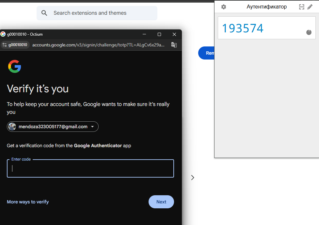Click the Google logo in sign-in window

pos(15,66)
